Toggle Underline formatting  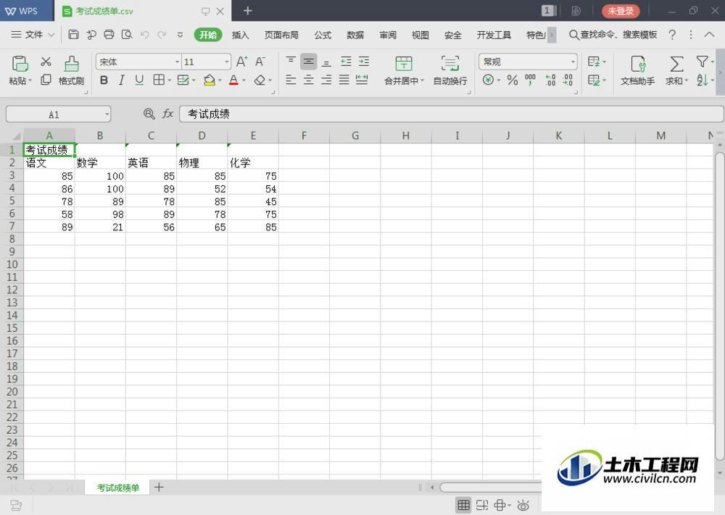point(139,80)
